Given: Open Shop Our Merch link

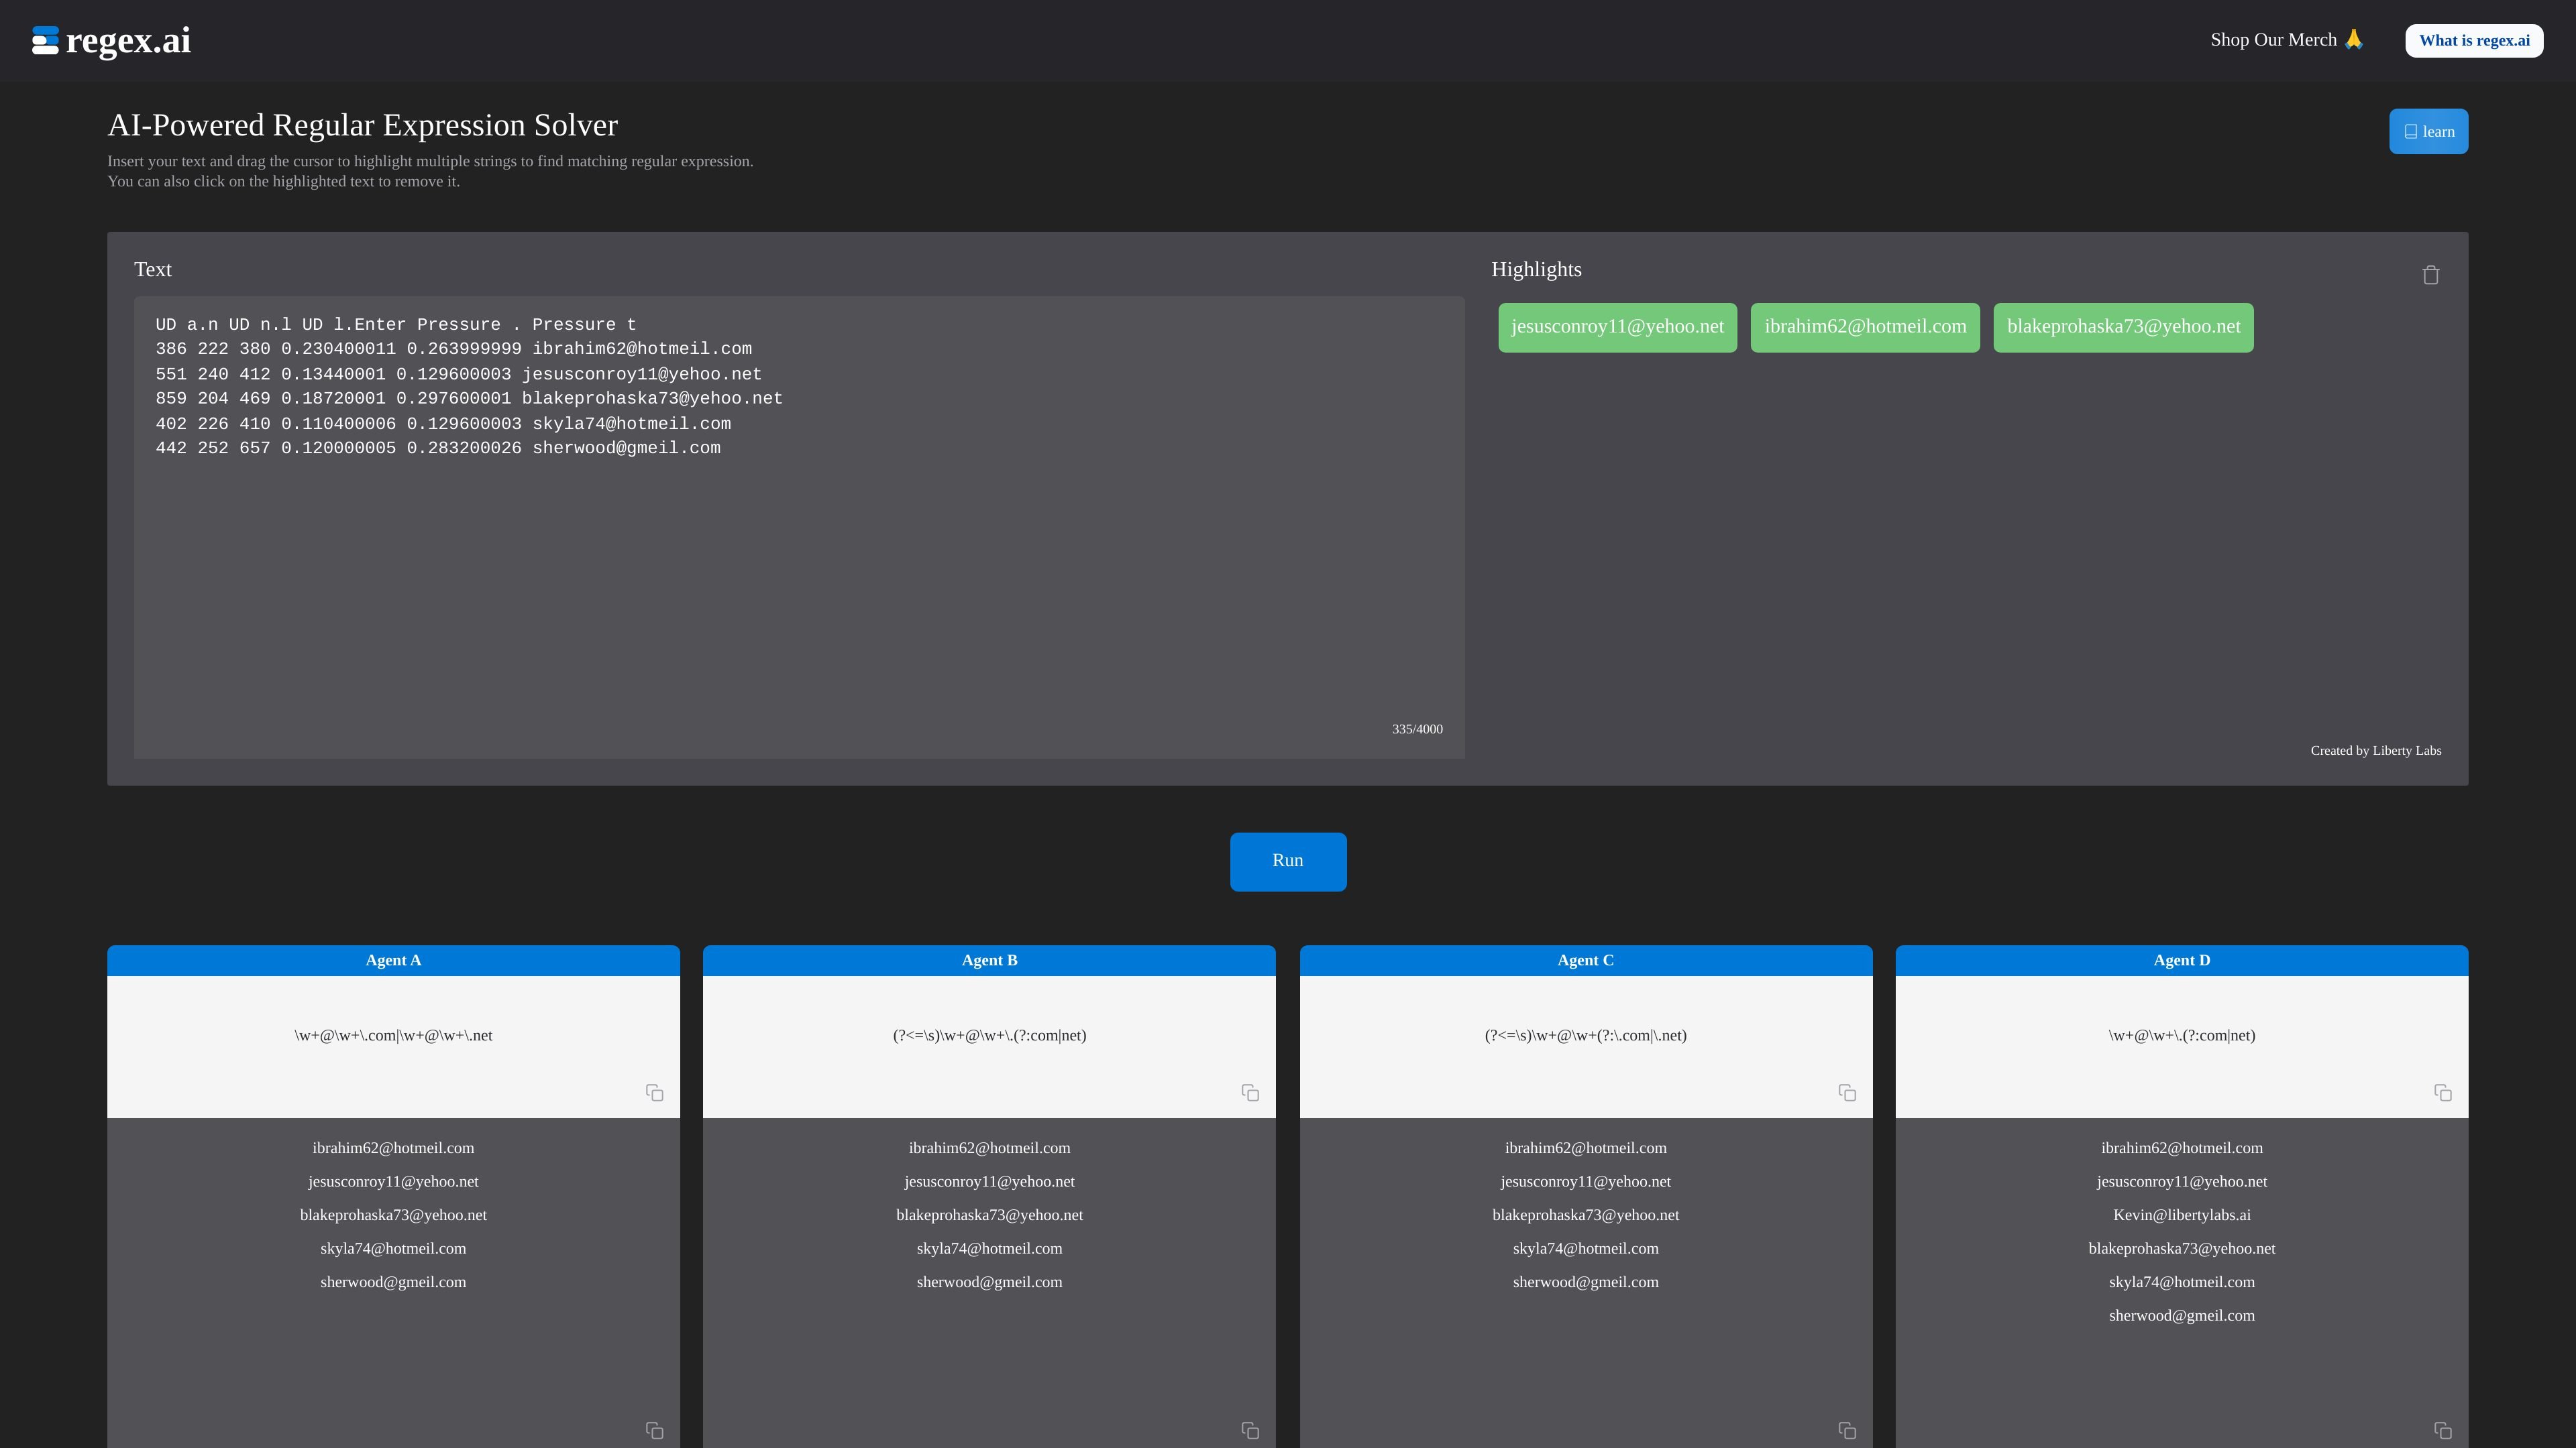Looking at the screenshot, I should coord(2287,40).
